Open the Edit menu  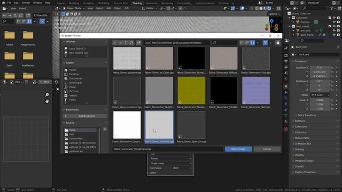17,3
